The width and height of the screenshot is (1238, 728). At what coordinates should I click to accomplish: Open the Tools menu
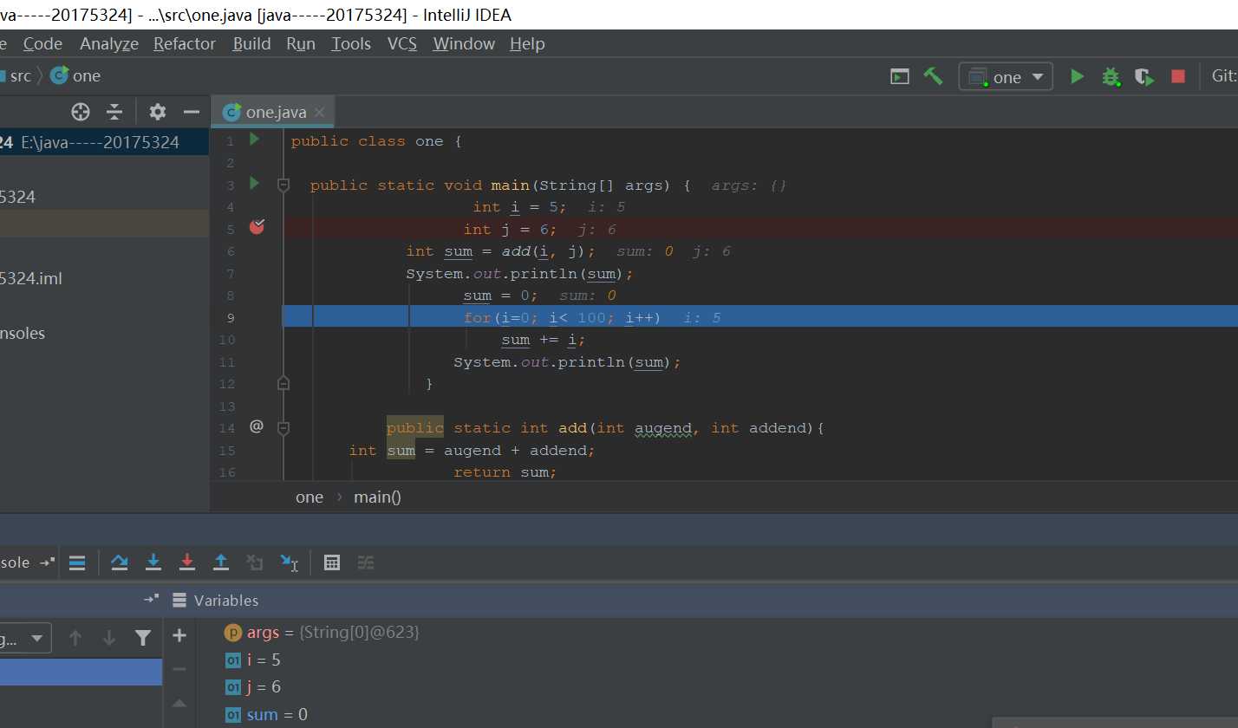(x=351, y=43)
